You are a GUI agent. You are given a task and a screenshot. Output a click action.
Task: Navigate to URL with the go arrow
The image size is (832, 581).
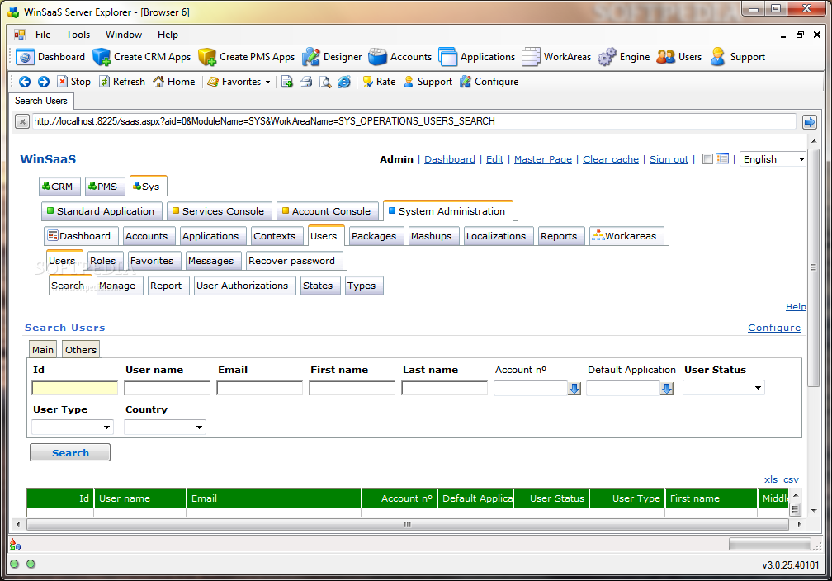tap(810, 122)
